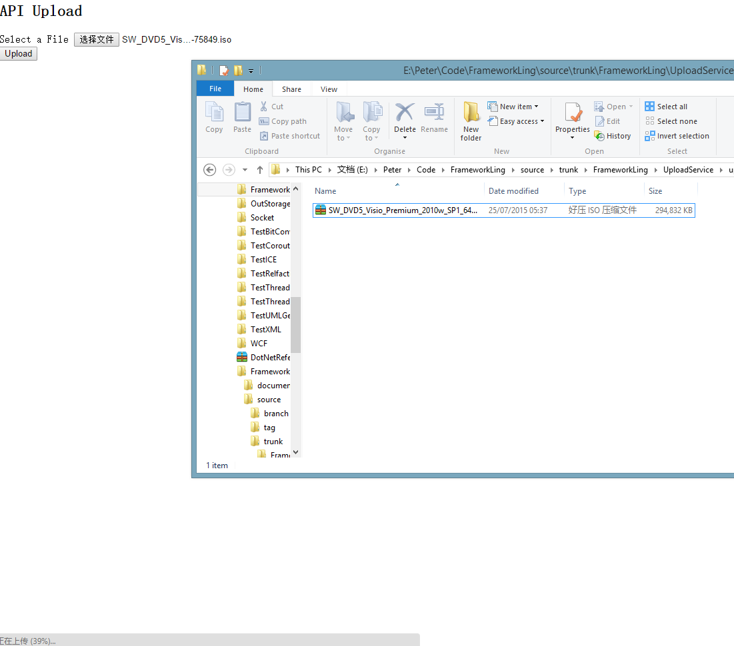The height and width of the screenshot is (646, 734).
Task: Click the Delete X icon
Action: pyautogui.click(x=405, y=113)
